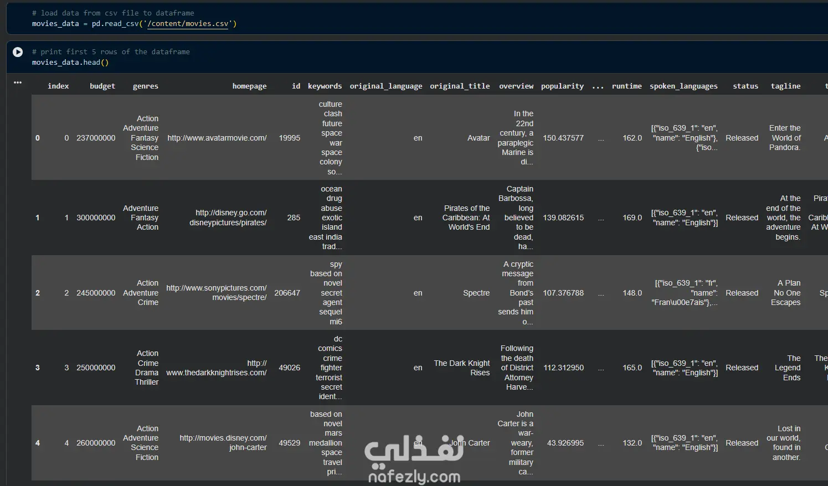Click the sonypictures.com spectre homepage cell
The image size is (828, 486).
(x=217, y=293)
